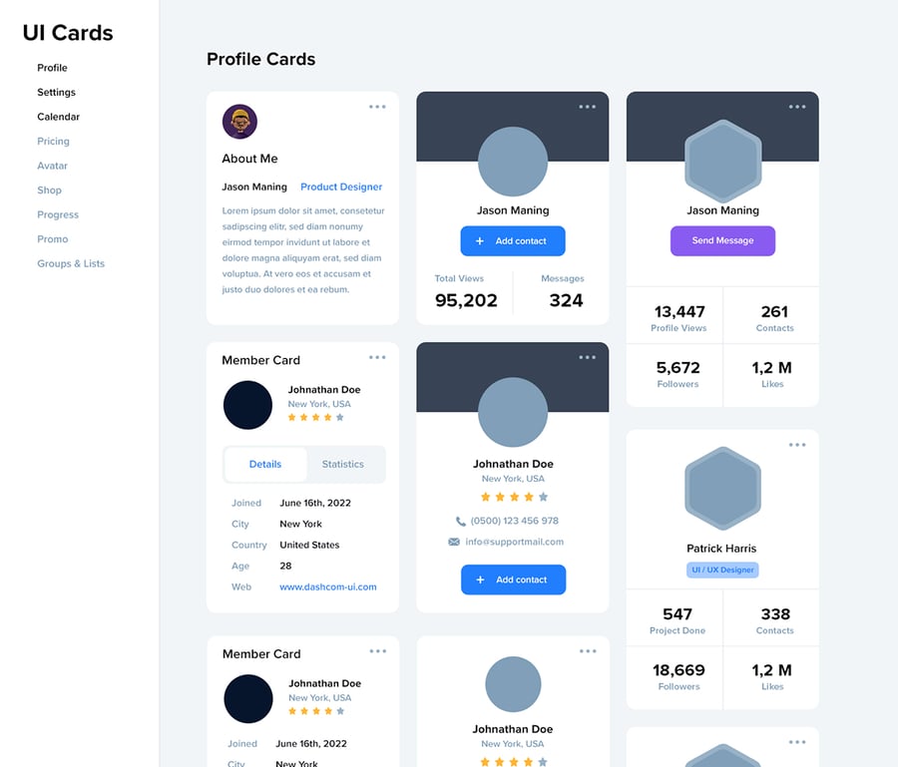Open options menu on second Member Card
This screenshot has width=898, height=767.
[x=377, y=651]
